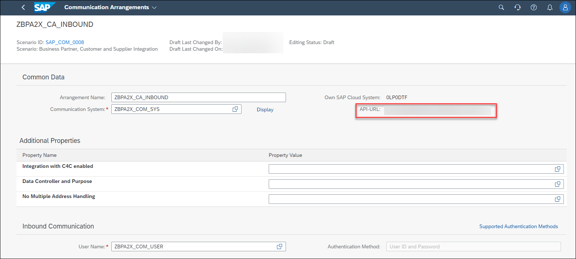Screen dimensions: 576x259
Task: Click the Scenario: Business Partner description text
Action: (87, 49)
